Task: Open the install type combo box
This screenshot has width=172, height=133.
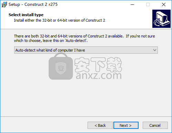Action: tap(86, 50)
